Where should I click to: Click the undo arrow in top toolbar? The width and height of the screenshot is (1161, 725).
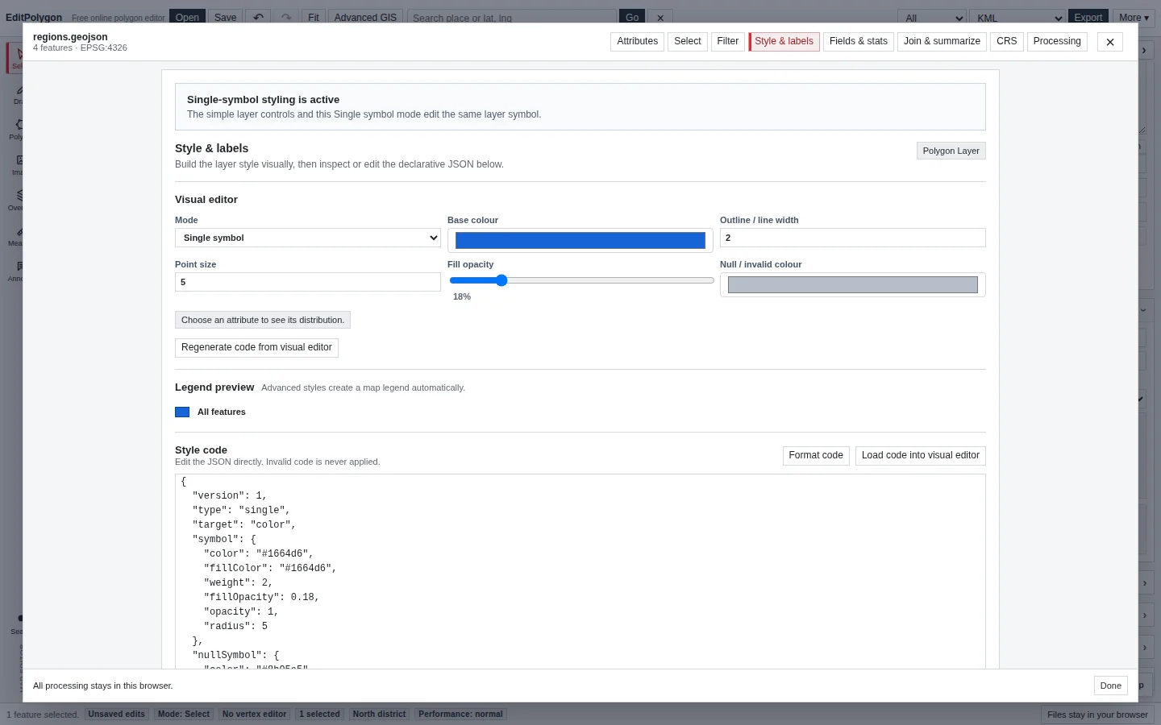[x=258, y=17]
